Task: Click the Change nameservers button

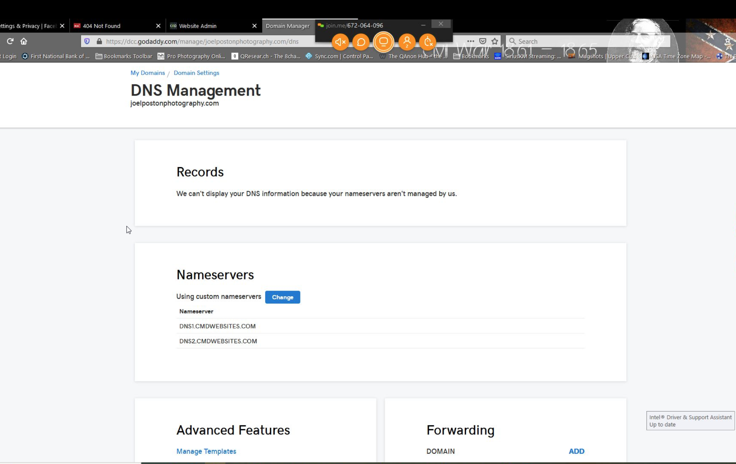Action: [282, 297]
